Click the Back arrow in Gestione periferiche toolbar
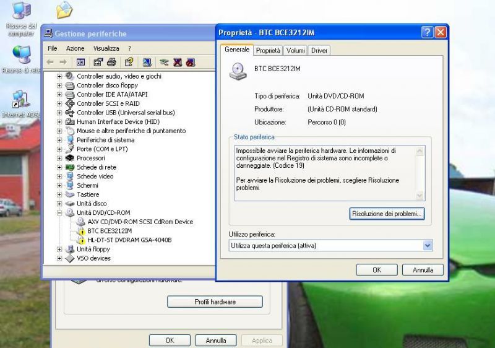The width and height of the screenshot is (495, 348). [50, 62]
